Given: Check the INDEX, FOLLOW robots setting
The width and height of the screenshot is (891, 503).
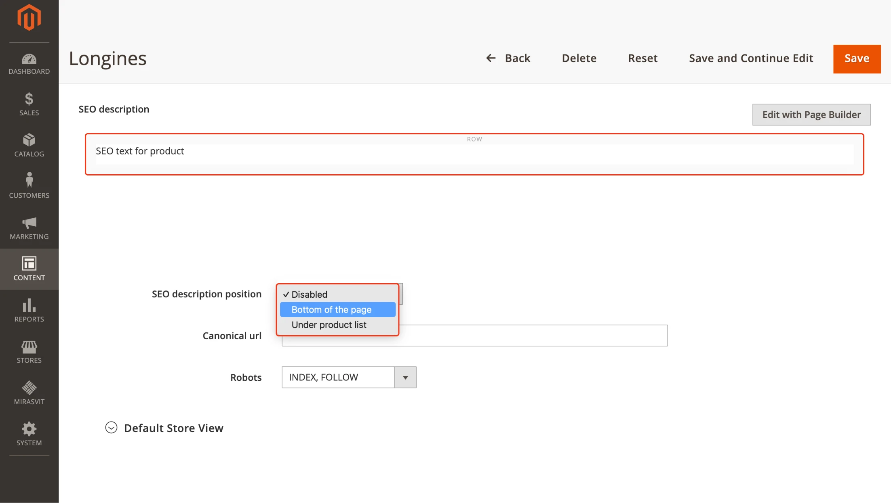Looking at the screenshot, I should 349,377.
